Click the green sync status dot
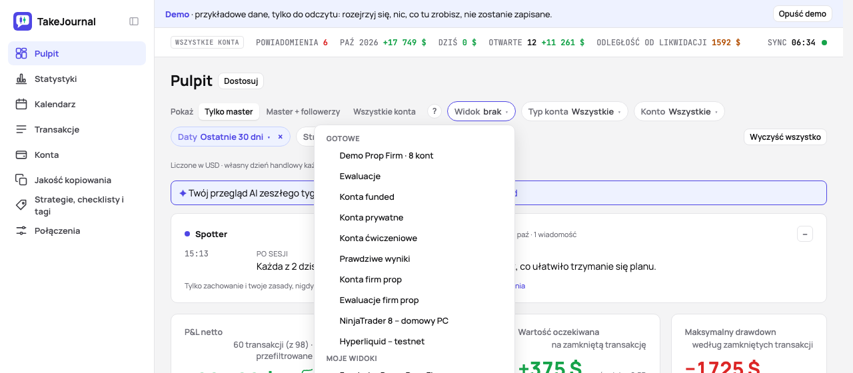853x373 pixels. [824, 42]
